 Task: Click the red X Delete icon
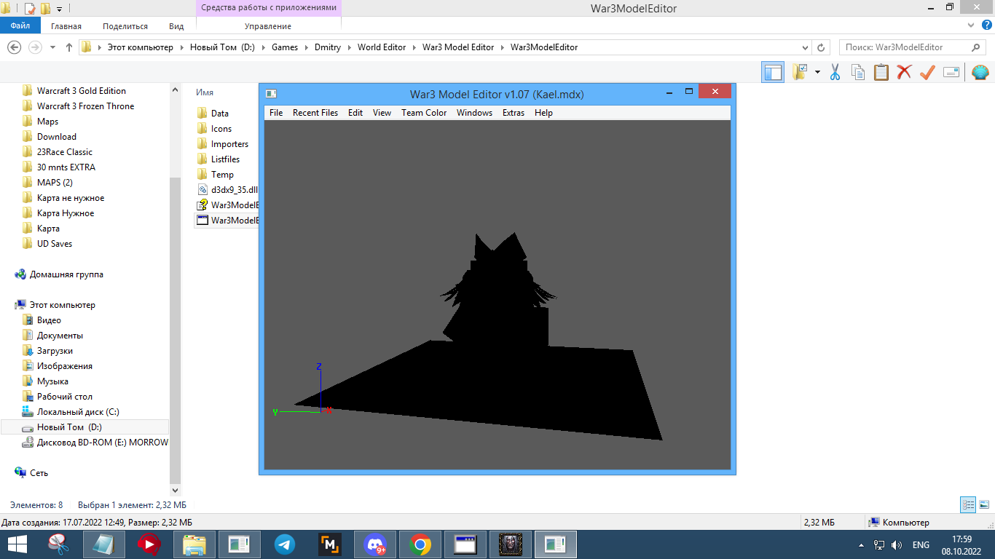pos(904,72)
